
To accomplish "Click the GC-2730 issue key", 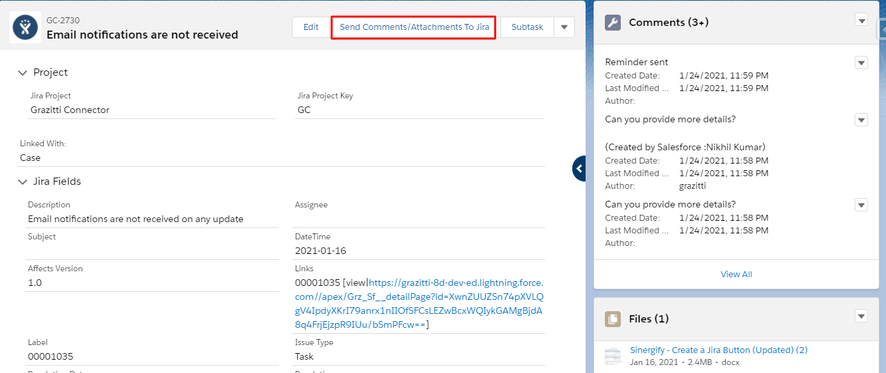I will (63, 21).
